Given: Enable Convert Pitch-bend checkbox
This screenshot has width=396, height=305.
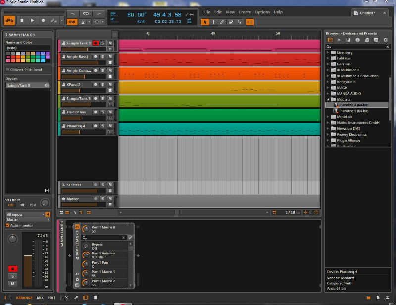Looking at the screenshot, I should (x=7, y=70).
